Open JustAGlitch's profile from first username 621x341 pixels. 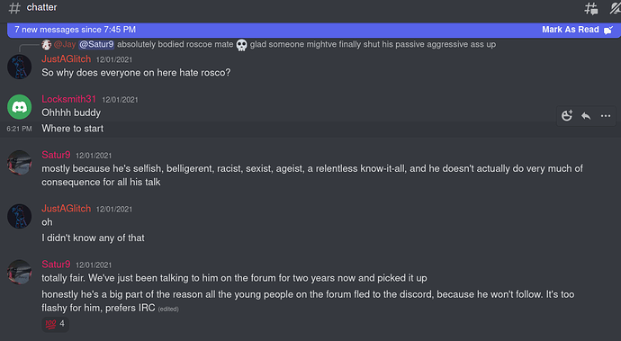tap(66, 59)
